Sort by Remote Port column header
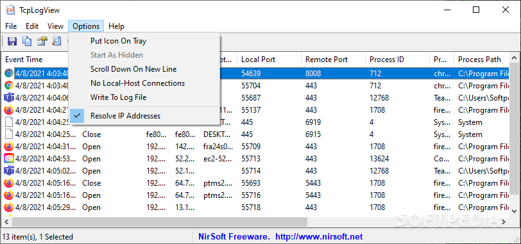This screenshot has height=244, width=521. (x=333, y=60)
